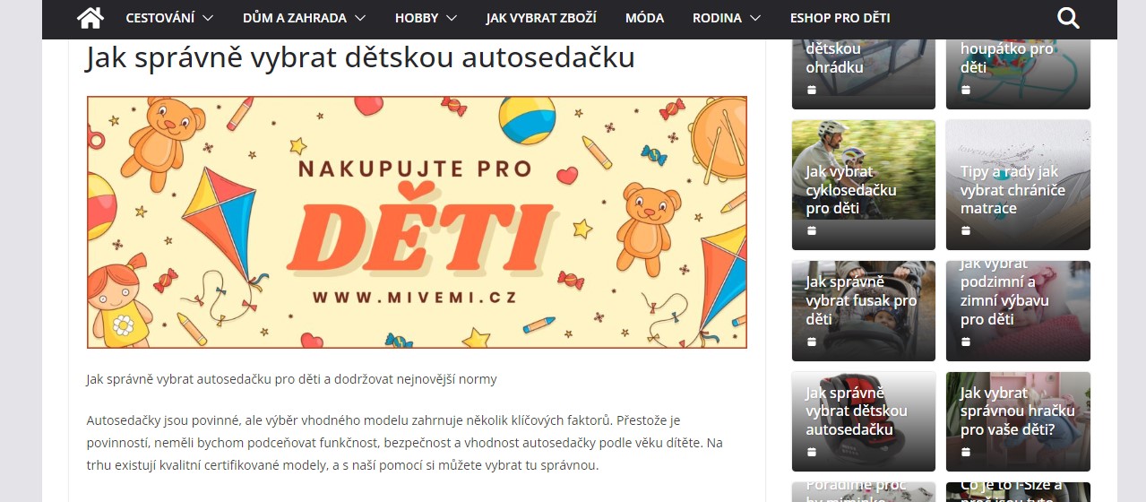
Task: Go to the home page icon
Action: pos(90,17)
